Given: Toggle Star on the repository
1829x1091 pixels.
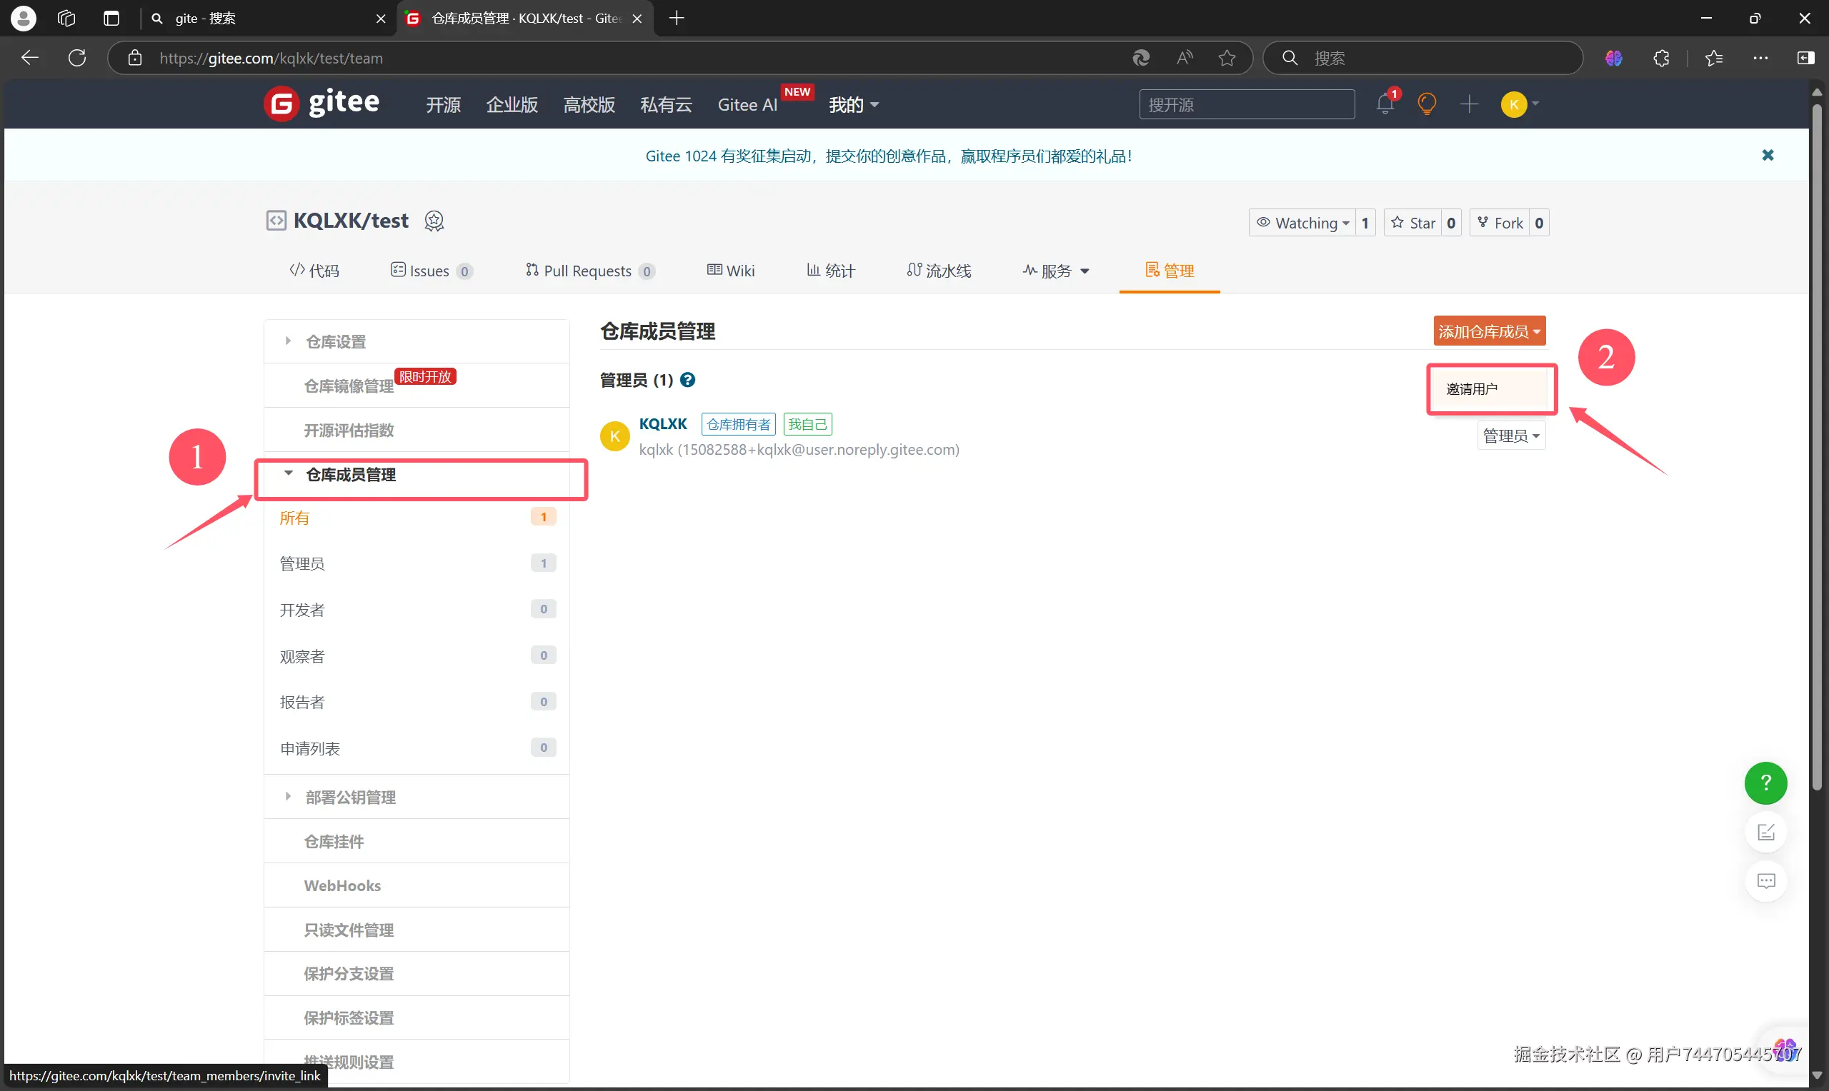Looking at the screenshot, I should (1412, 223).
